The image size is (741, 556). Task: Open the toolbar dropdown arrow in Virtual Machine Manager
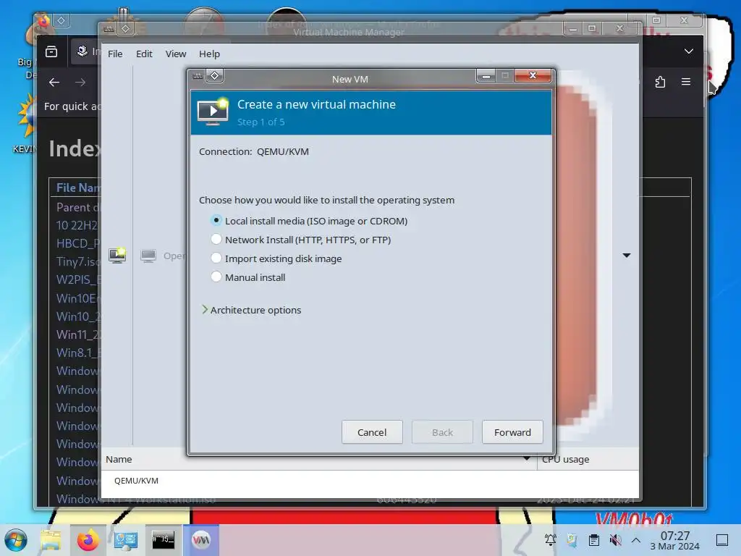tap(627, 256)
